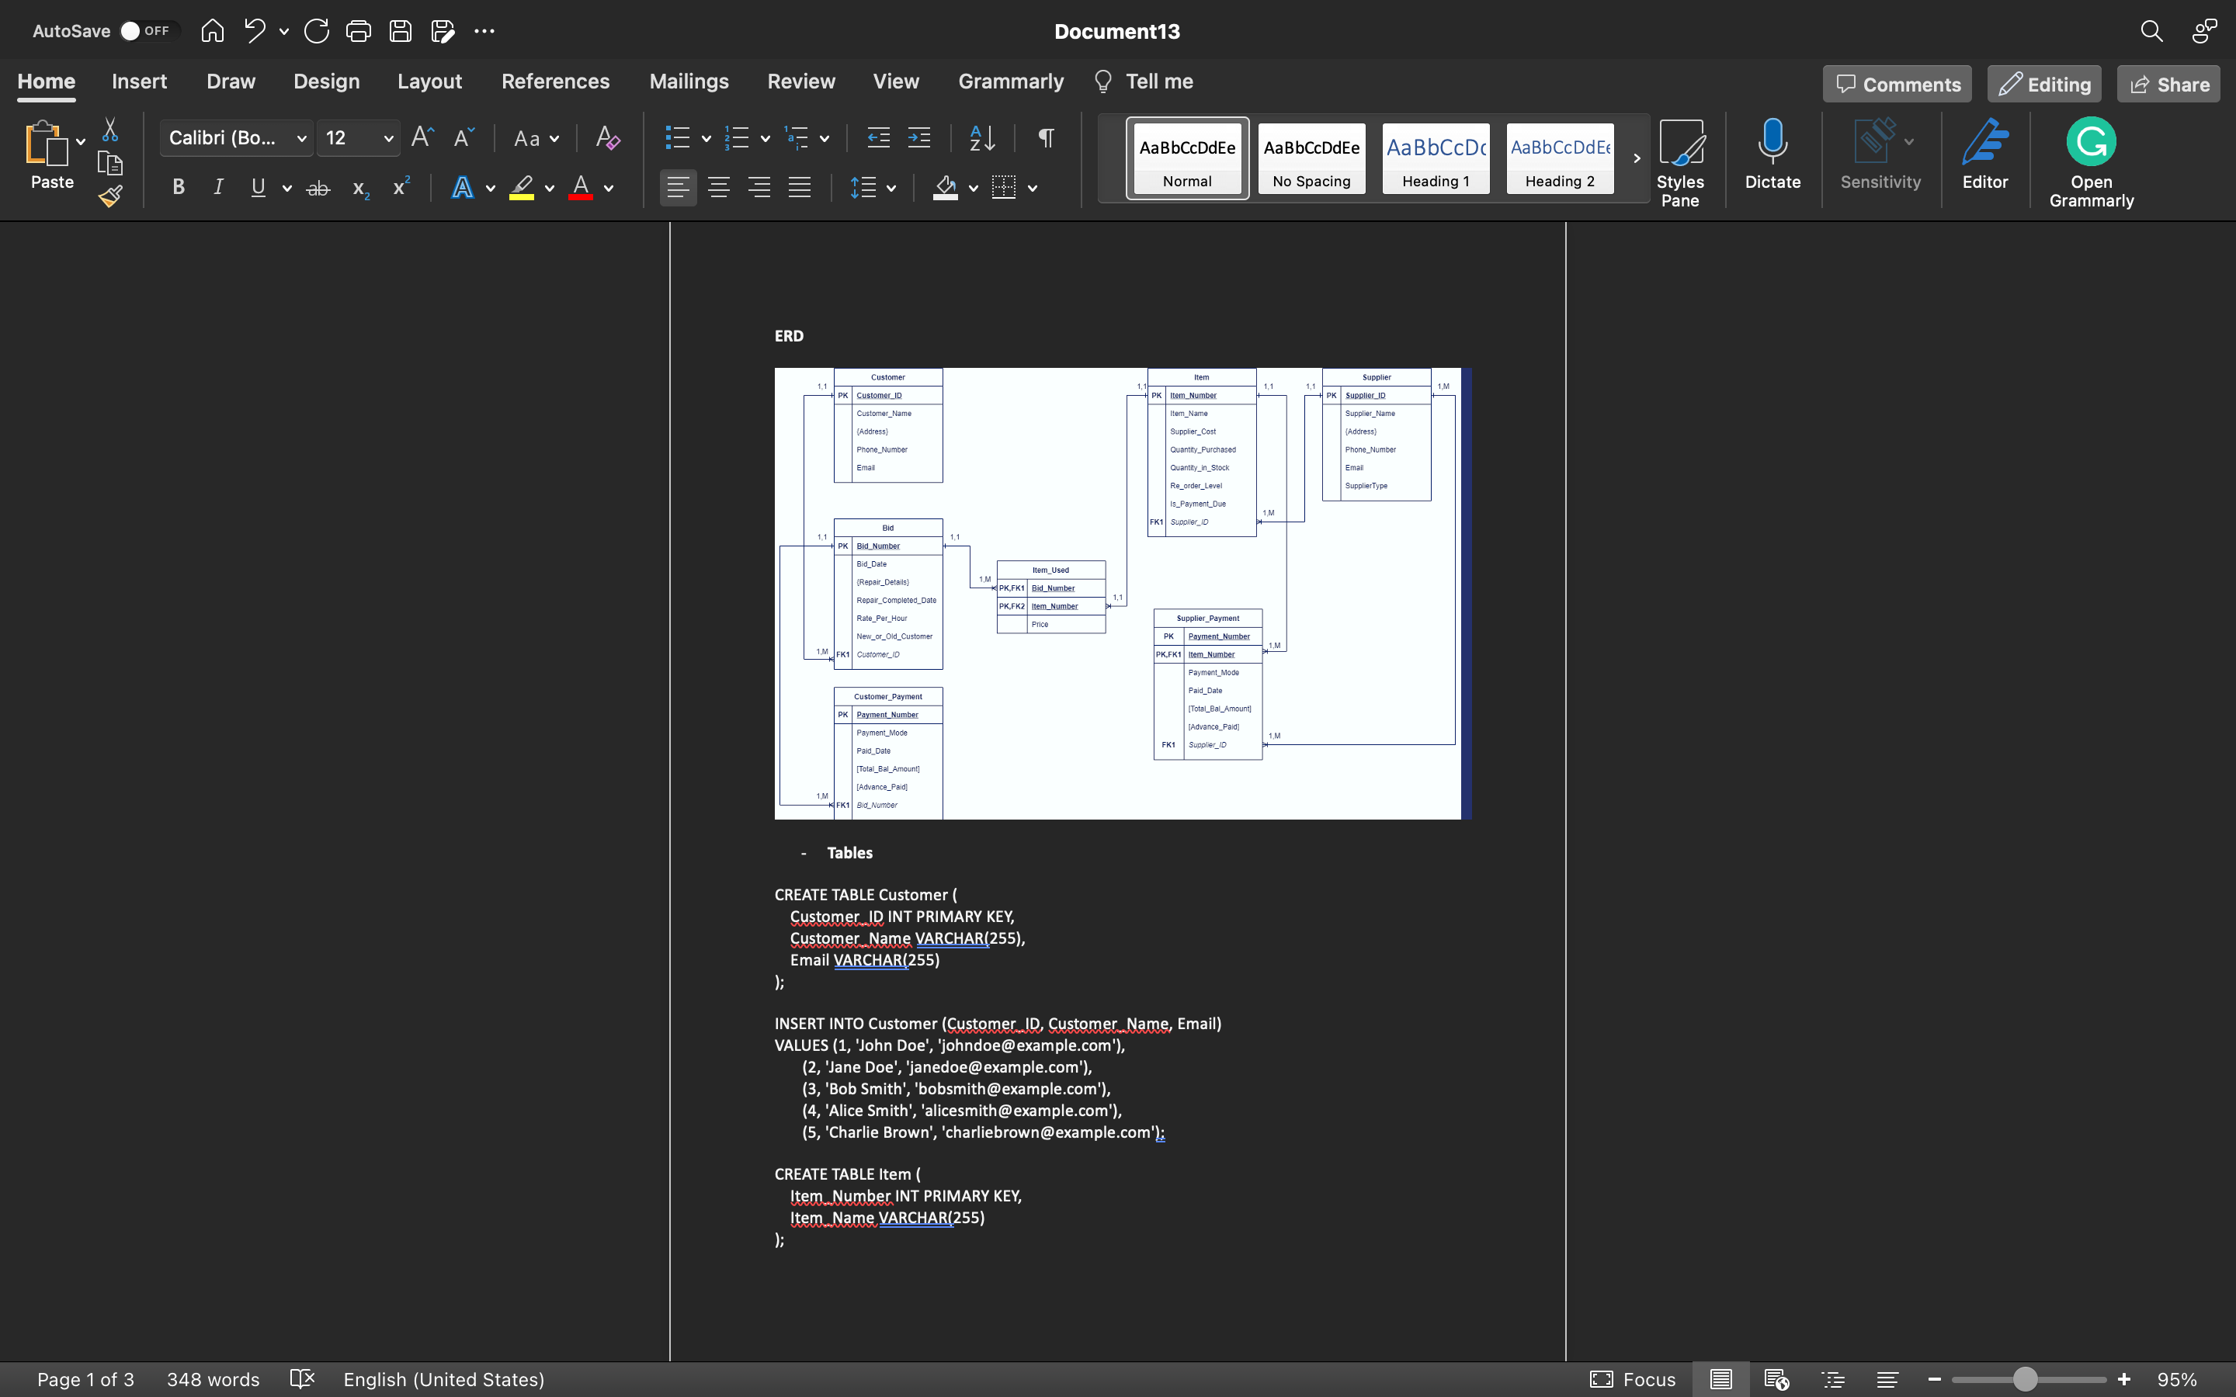This screenshot has height=1397, width=2236.
Task: Switch to the Insert tab
Action: coord(139,81)
